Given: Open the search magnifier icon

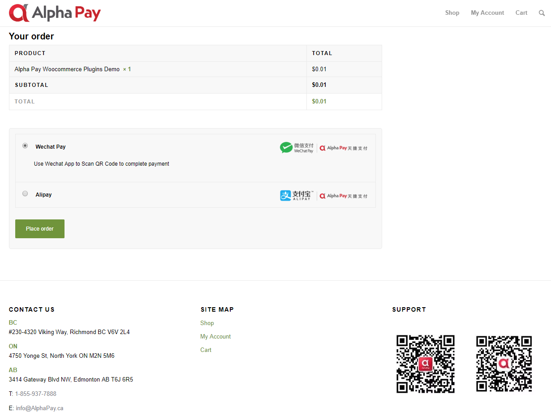Looking at the screenshot, I should pyautogui.click(x=542, y=13).
